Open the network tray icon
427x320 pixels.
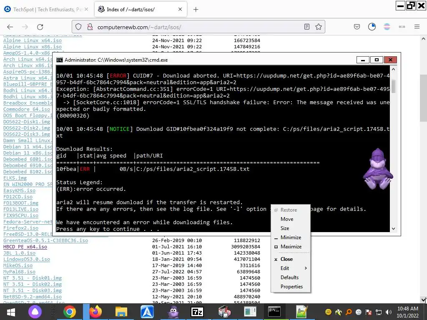tap(379, 312)
